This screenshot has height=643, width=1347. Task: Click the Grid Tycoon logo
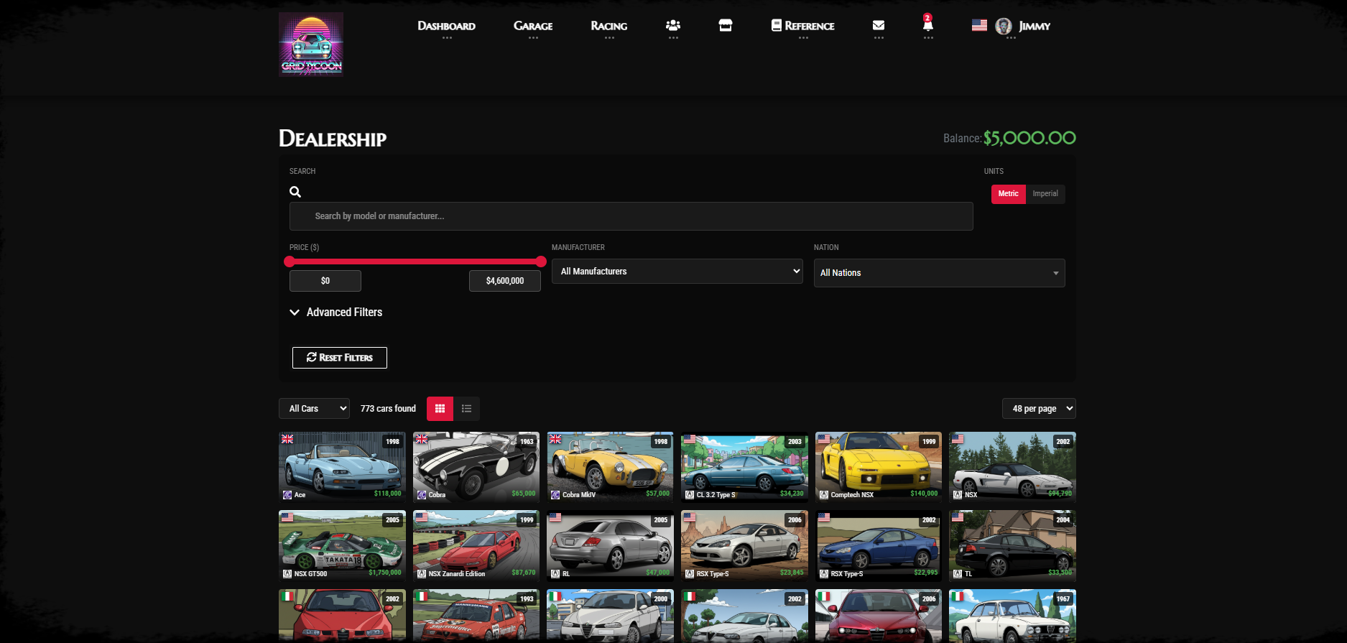point(310,45)
